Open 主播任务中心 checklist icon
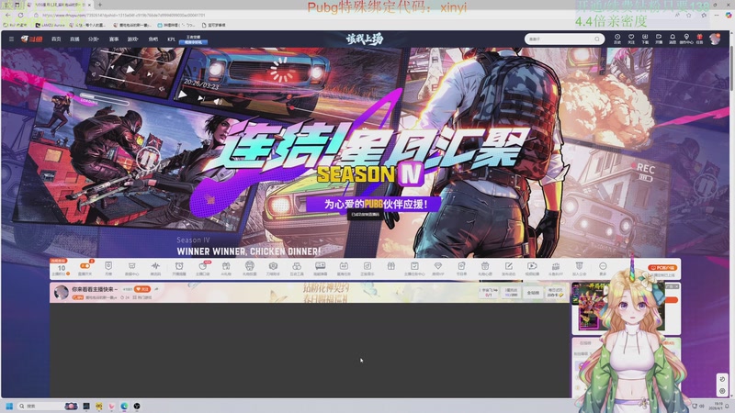 414,268
